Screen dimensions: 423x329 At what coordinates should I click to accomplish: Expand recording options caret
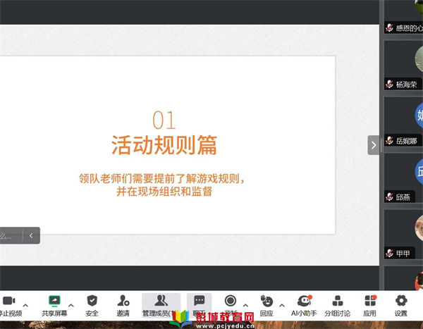point(245,305)
